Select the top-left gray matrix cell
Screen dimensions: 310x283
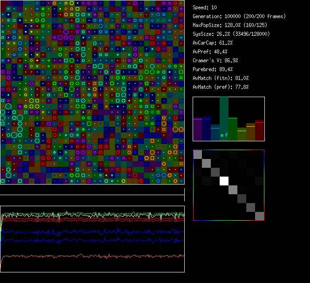tap(198, 154)
